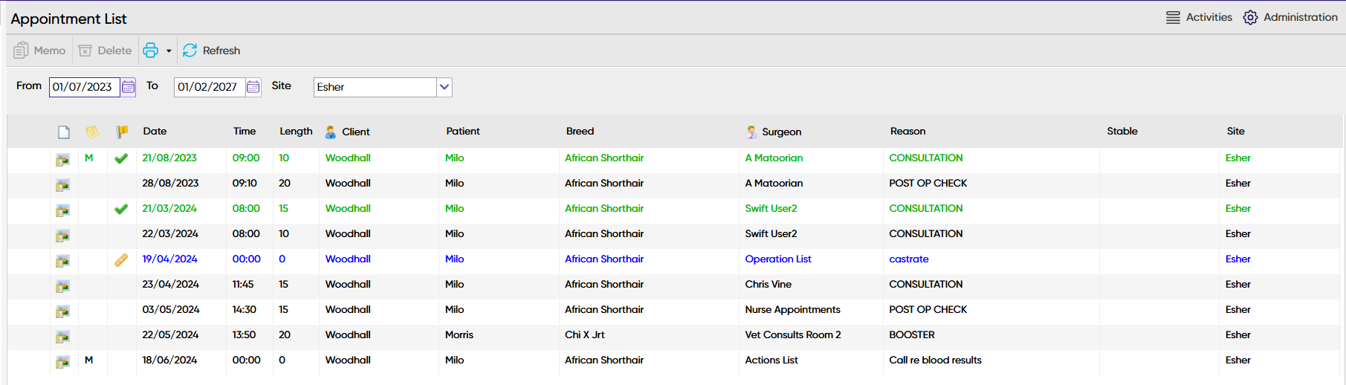Open the From date calendar picker
The image size is (1346, 385).
tap(129, 87)
